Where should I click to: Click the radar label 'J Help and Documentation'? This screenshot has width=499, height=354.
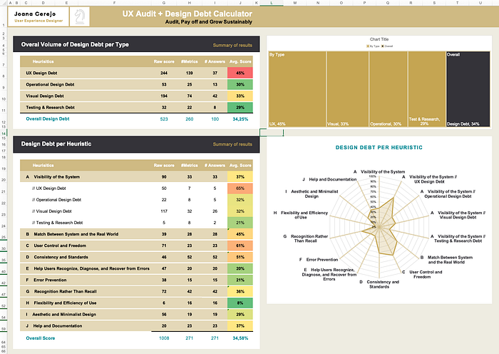point(329,179)
